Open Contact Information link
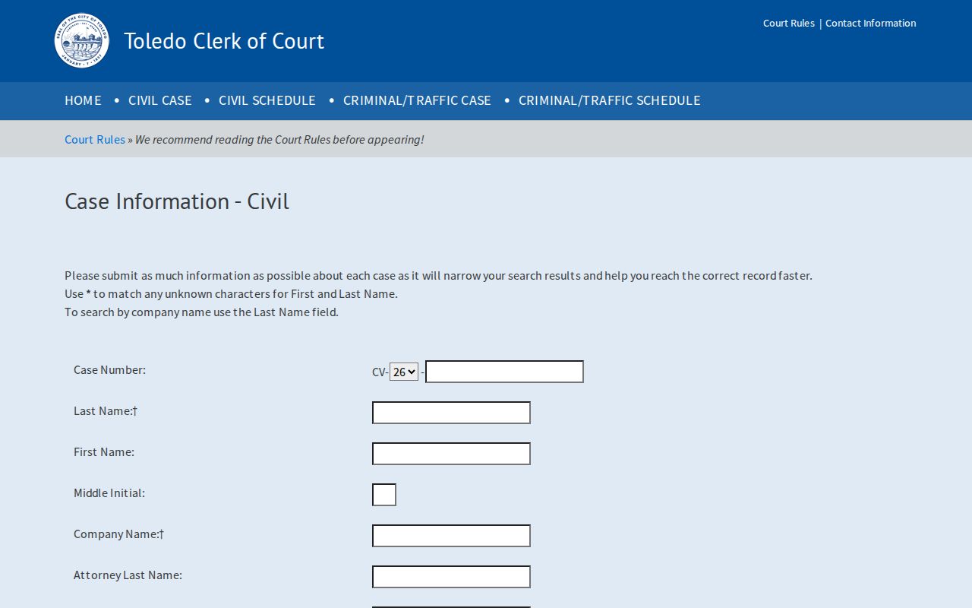The image size is (972, 608). pos(870,23)
